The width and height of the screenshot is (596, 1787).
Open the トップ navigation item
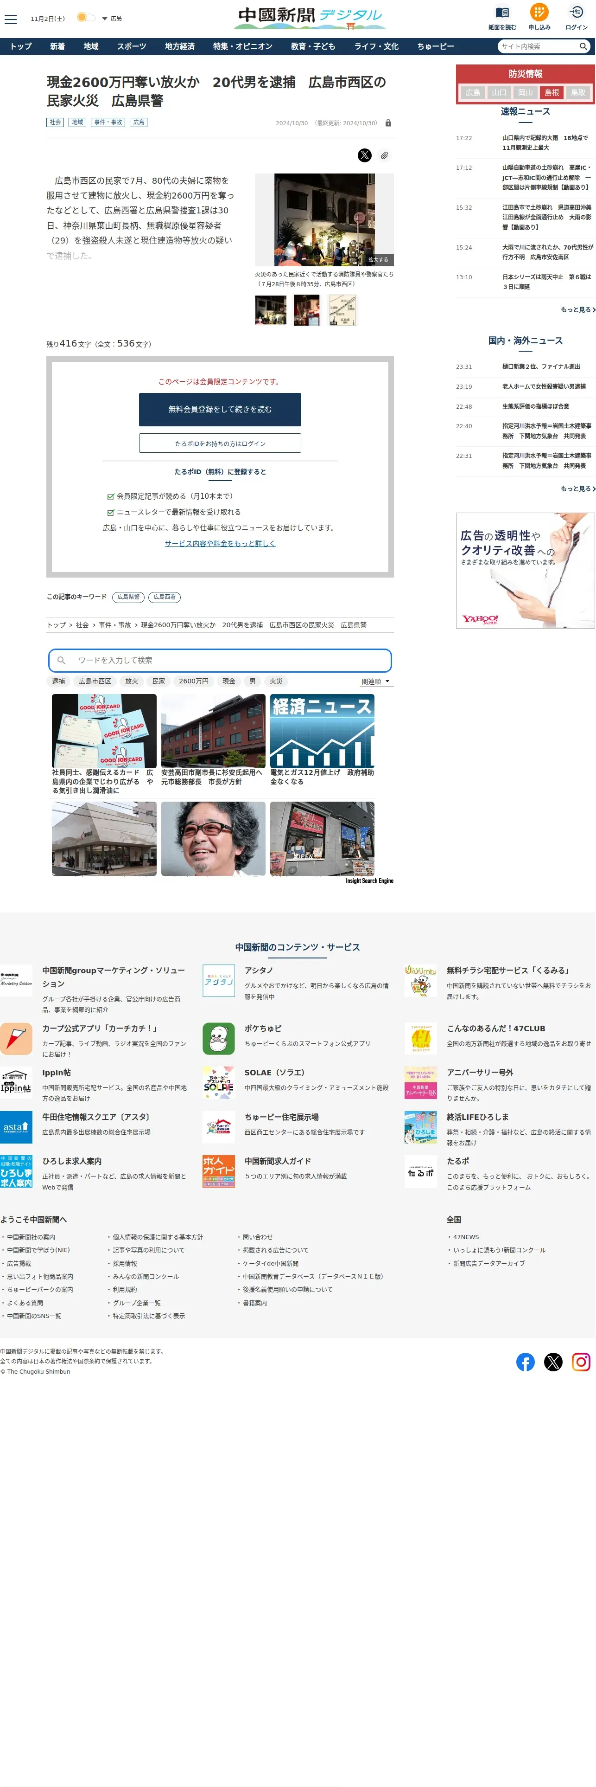point(21,46)
